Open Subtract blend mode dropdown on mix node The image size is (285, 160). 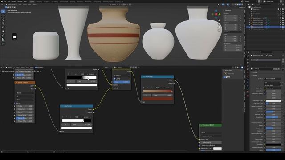(122, 76)
